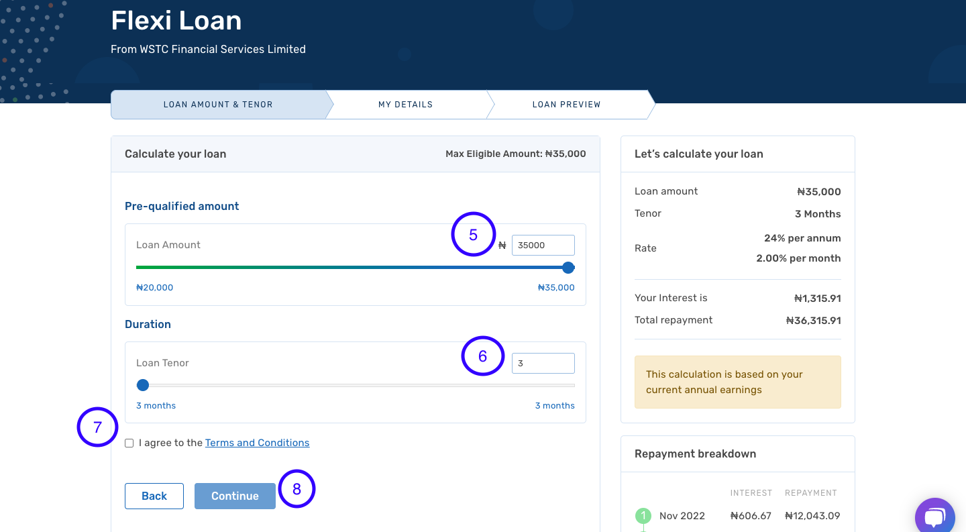Image resolution: width=966 pixels, height=532 pixels.
Task: Click the Loan Tenor slider handle
Action: point(143,385)
